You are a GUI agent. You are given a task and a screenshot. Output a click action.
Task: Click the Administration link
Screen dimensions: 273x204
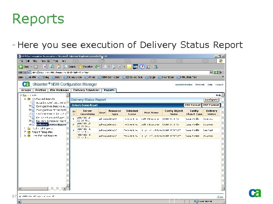pos(184,85)
